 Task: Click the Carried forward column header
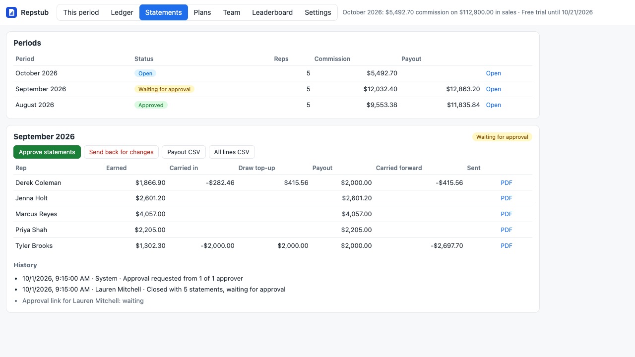pyautogui.click(x=399, y=168)
